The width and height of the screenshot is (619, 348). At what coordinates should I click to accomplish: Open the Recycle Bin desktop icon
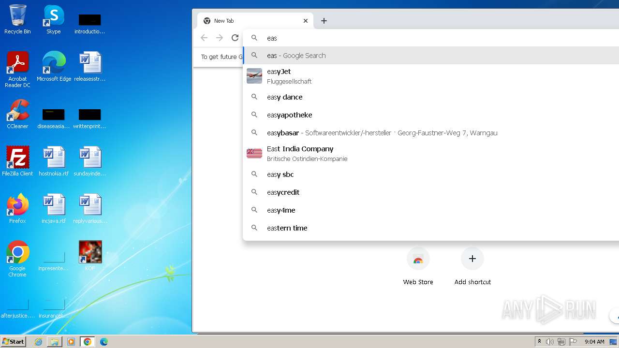[17, 19]
